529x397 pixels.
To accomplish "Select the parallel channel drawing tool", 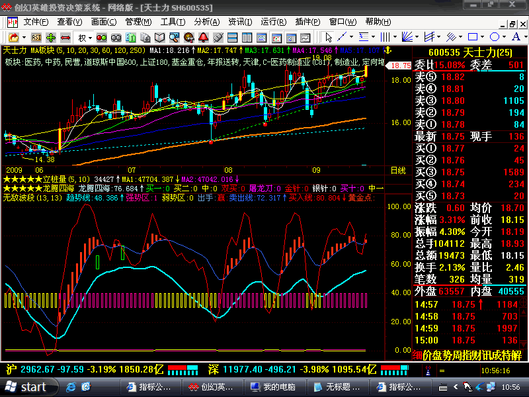I will [429, 36].
